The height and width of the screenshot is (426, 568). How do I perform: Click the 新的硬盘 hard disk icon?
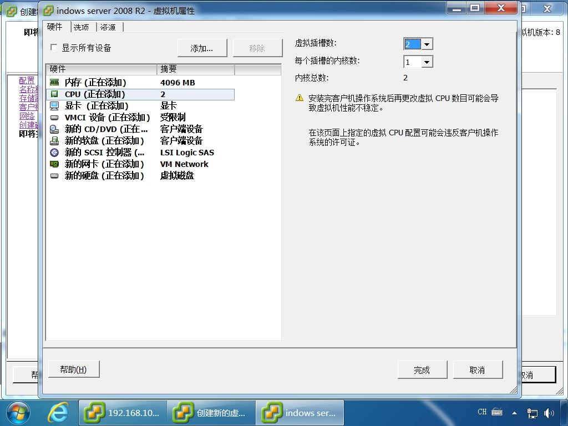pyautogui.click(x=54, y=176)
